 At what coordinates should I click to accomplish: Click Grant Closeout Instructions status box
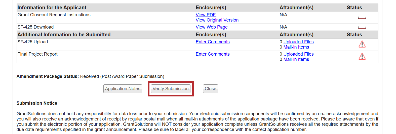click(362, 18)
